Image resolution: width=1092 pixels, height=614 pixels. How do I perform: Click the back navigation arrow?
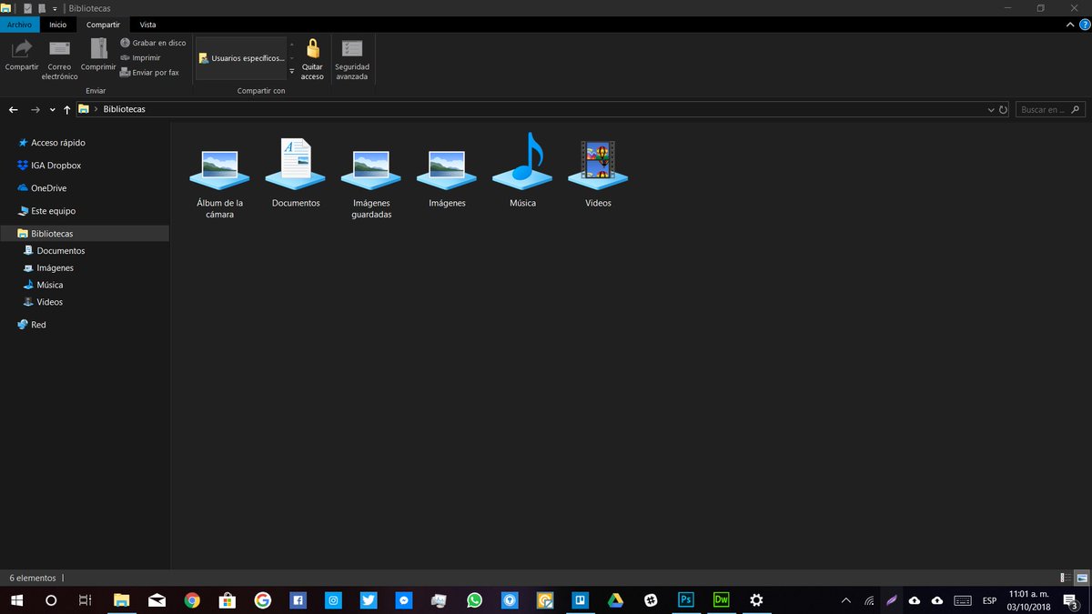13,109
